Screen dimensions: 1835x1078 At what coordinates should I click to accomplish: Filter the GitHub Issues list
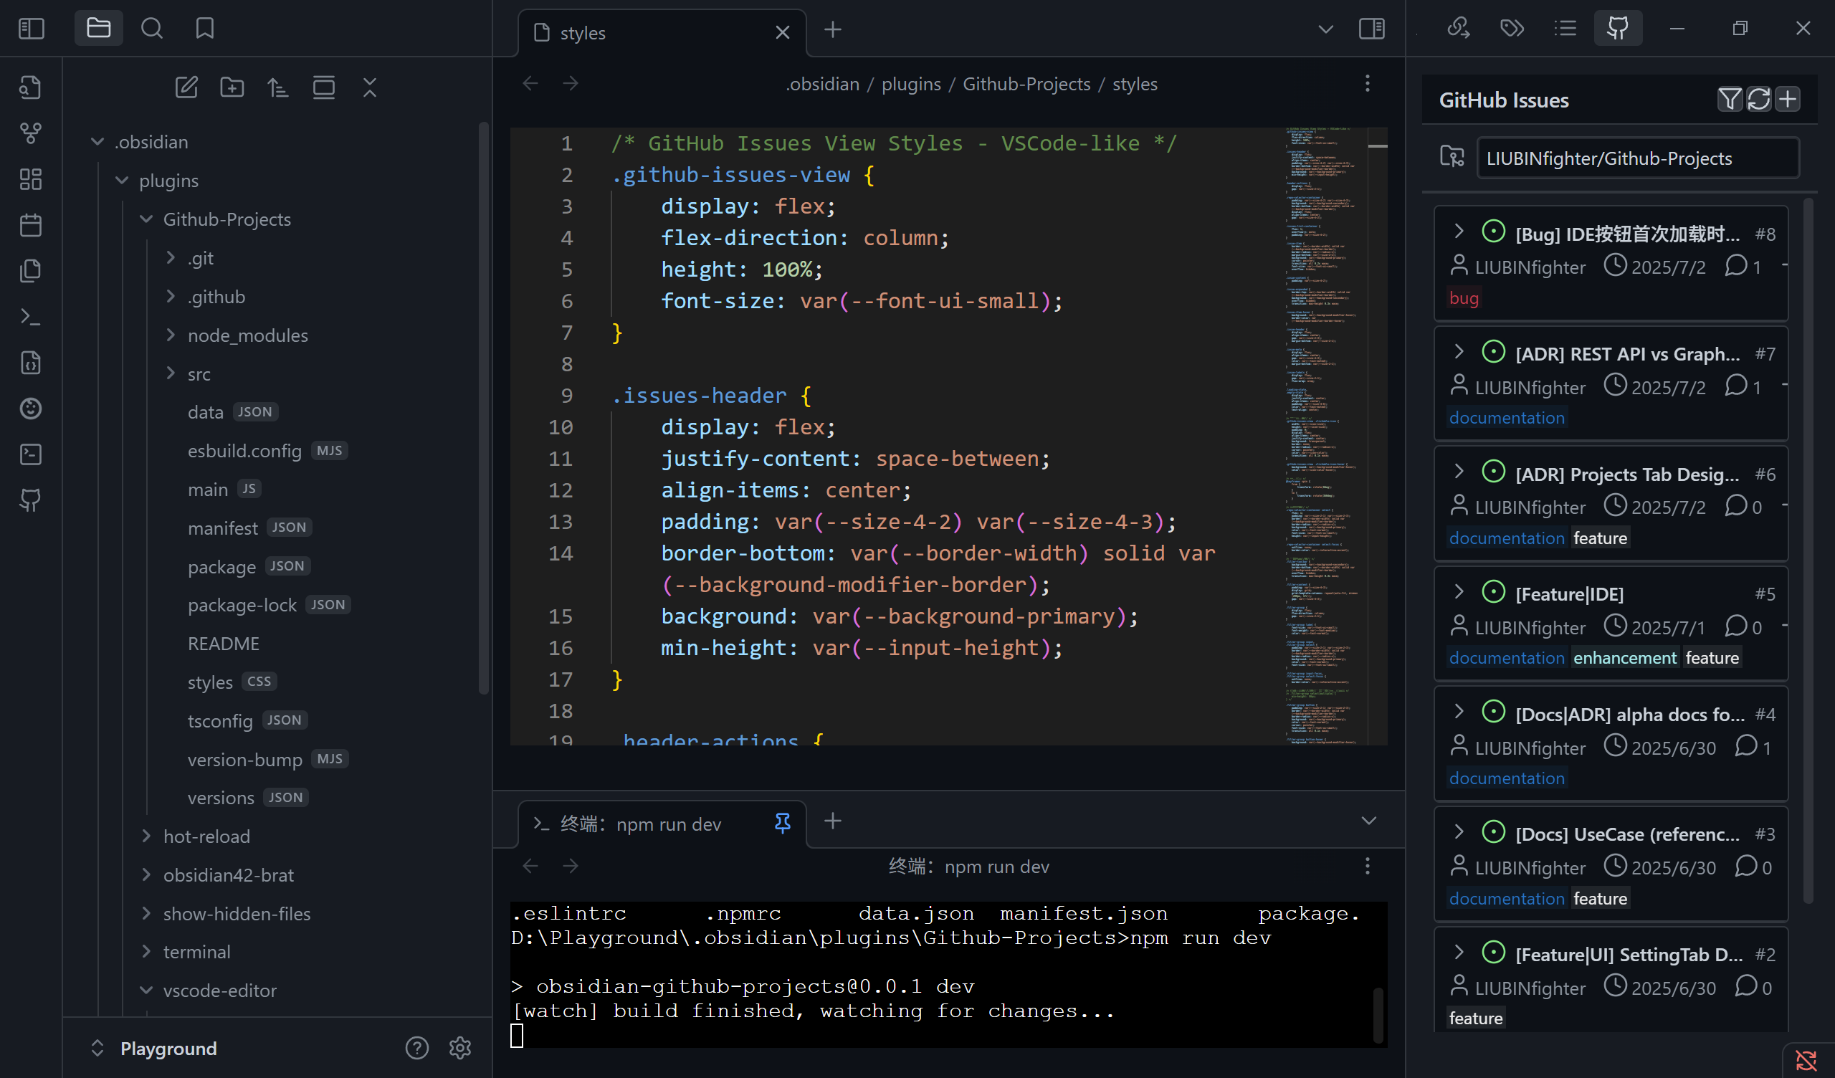(1730, 99)
